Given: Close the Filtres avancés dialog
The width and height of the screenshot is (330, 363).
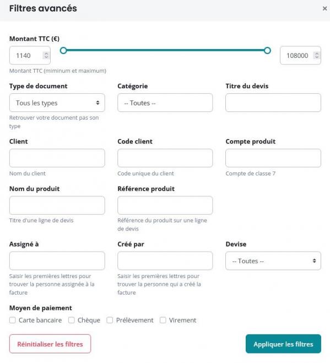Looking at the screenshot, I should click(324, 9).
